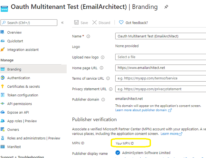Open Learn more about publisher domain link

(x=144, y=110)
